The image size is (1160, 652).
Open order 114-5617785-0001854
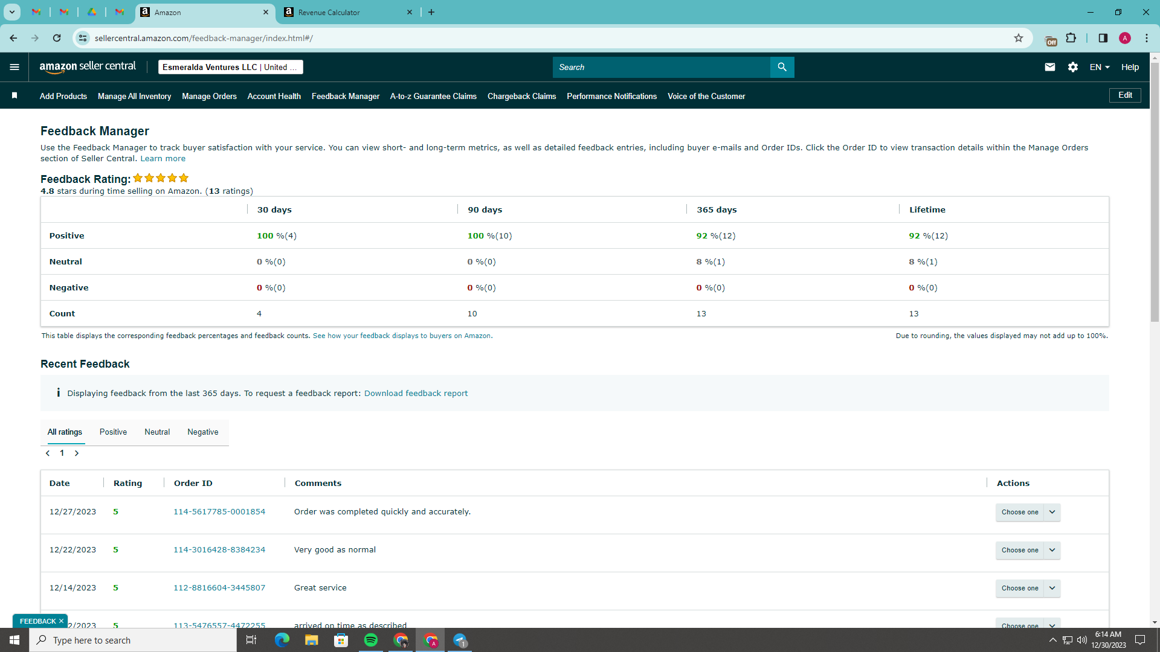click(219, 511)
